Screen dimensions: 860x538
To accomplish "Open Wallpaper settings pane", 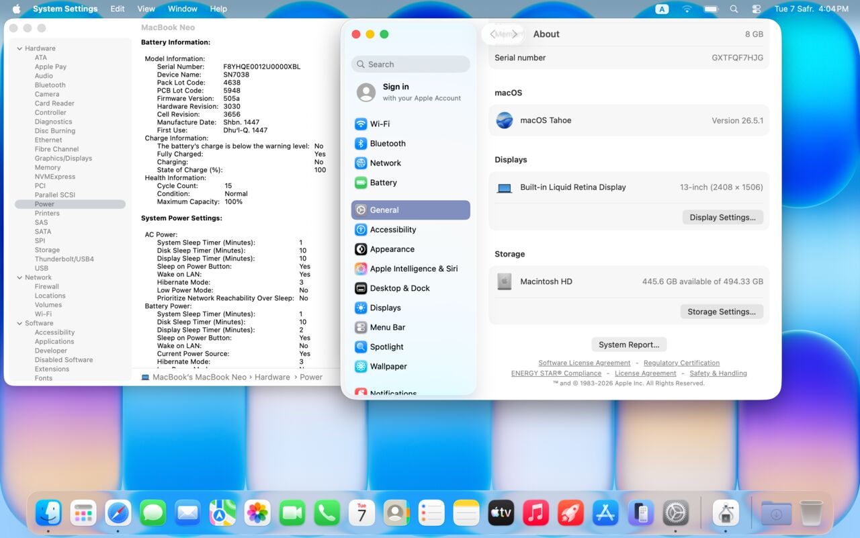I will 411,366.
